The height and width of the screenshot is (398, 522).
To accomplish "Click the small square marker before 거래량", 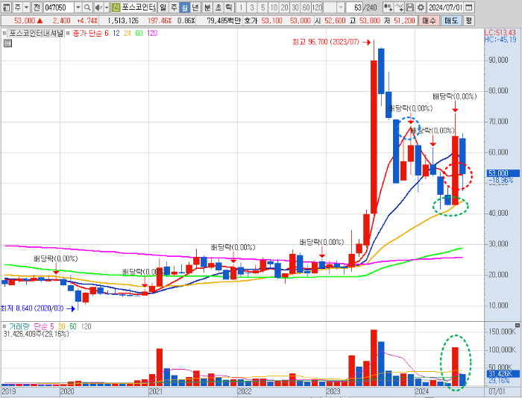I will [x=4, y=326].
